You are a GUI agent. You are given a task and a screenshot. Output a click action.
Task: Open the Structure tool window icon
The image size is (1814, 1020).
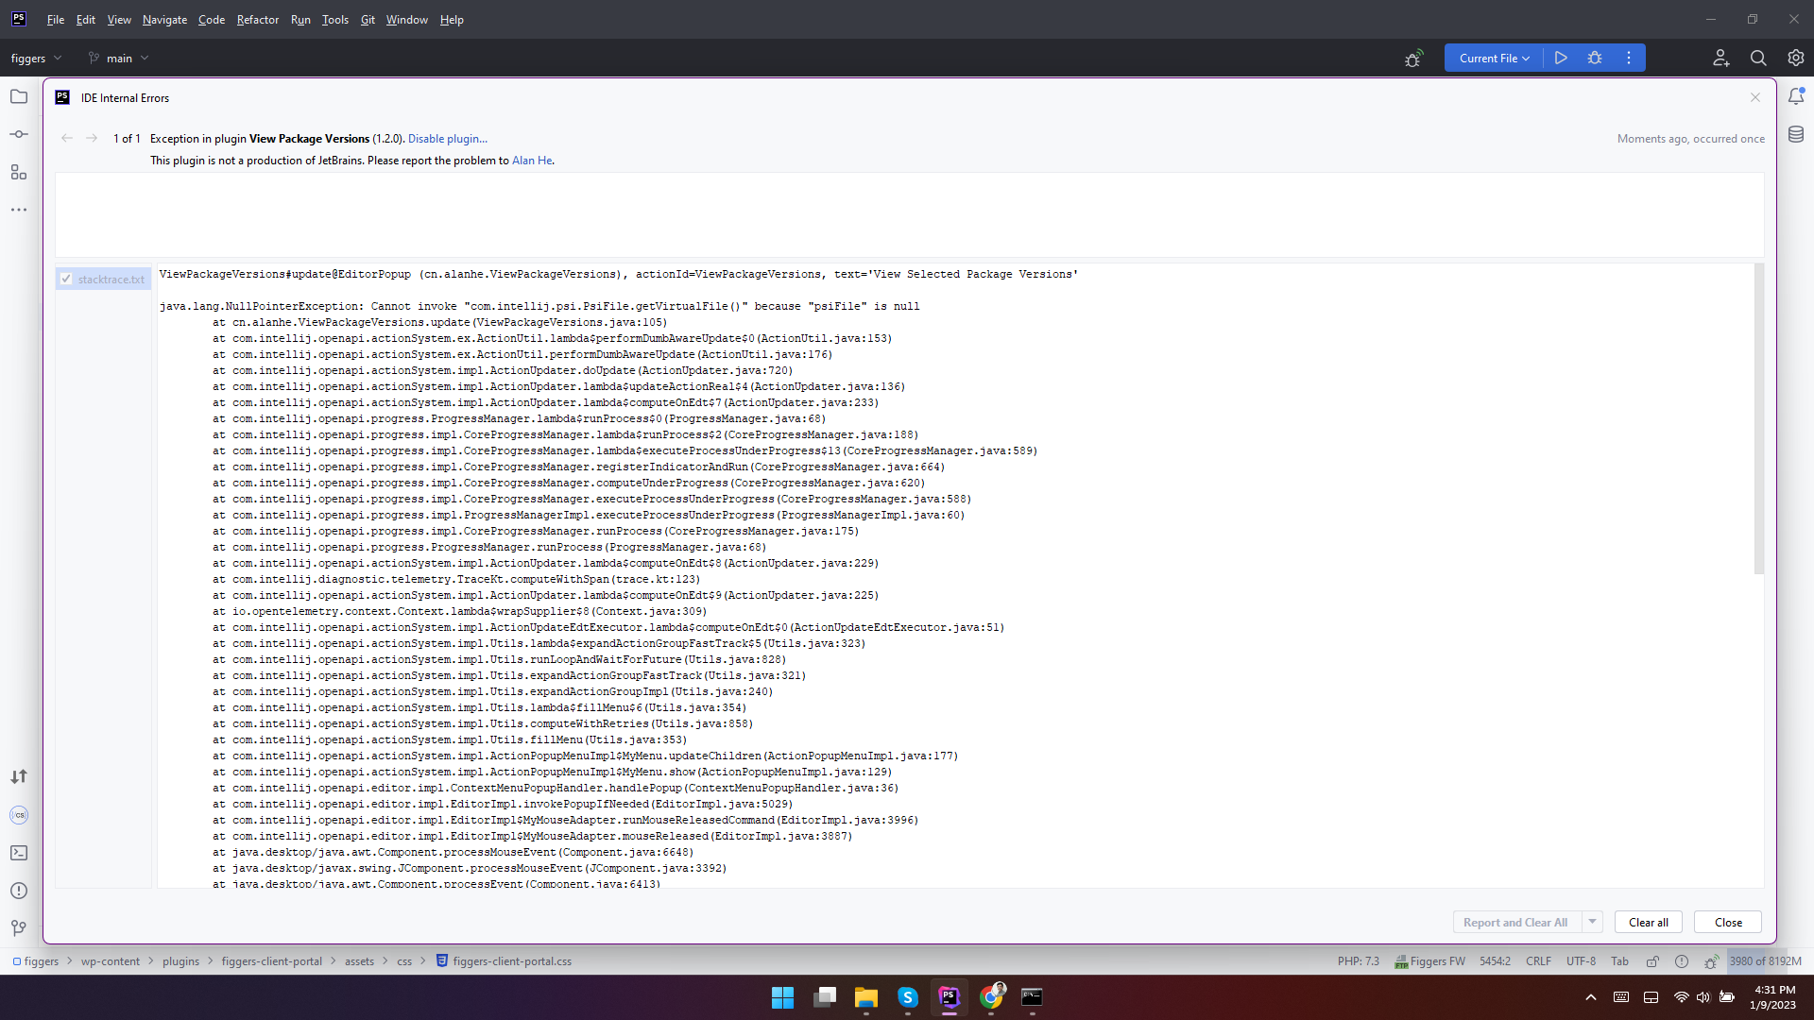coord(19,172)
